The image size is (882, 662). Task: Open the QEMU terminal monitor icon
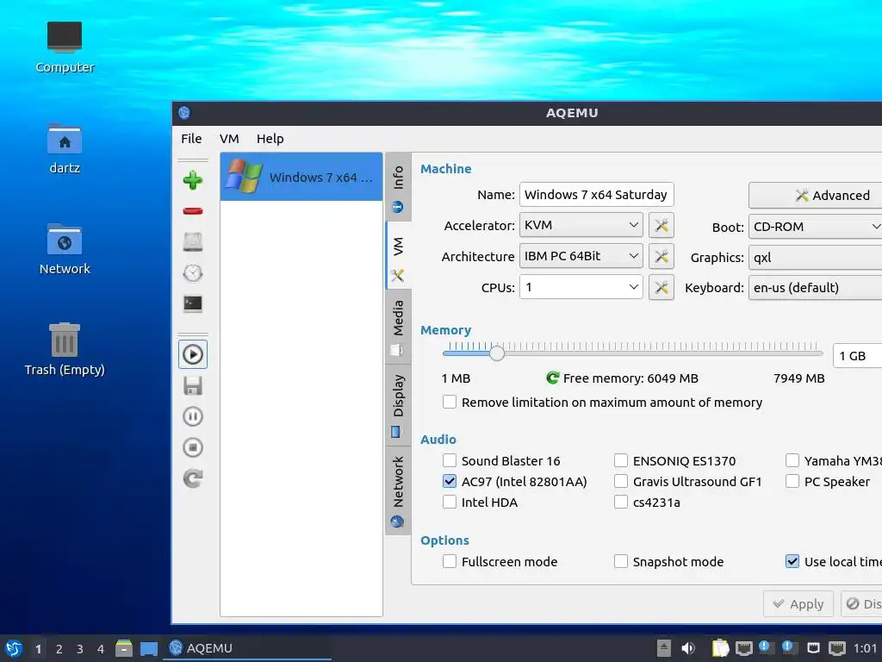click(x=193, y=304)
